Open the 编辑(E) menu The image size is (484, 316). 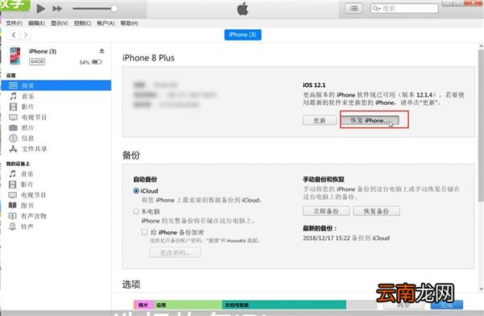[36, 23]
